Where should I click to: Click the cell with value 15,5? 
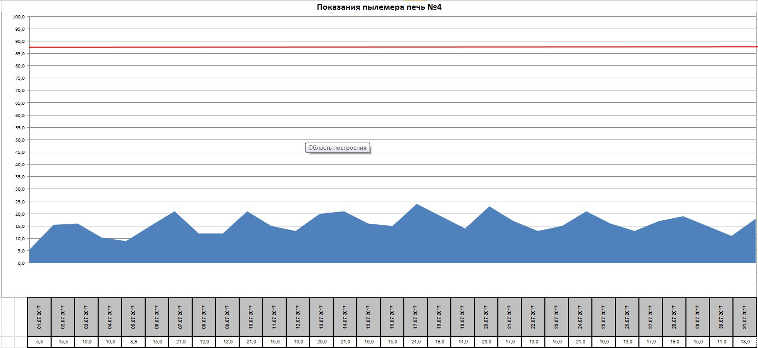[63, 341]
